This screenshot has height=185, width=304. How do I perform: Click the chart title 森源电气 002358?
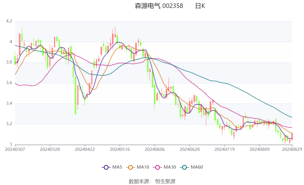click(159, 6)
